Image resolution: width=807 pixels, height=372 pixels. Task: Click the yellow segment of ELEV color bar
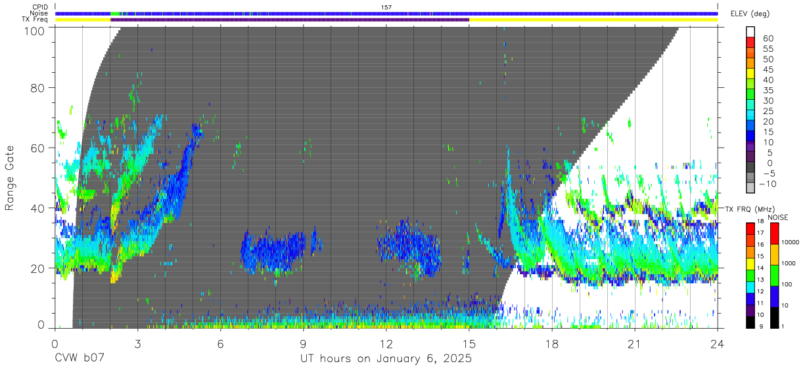coord(751,75)
